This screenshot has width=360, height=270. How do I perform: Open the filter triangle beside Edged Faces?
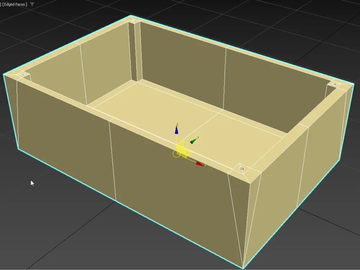pos(32,4)
